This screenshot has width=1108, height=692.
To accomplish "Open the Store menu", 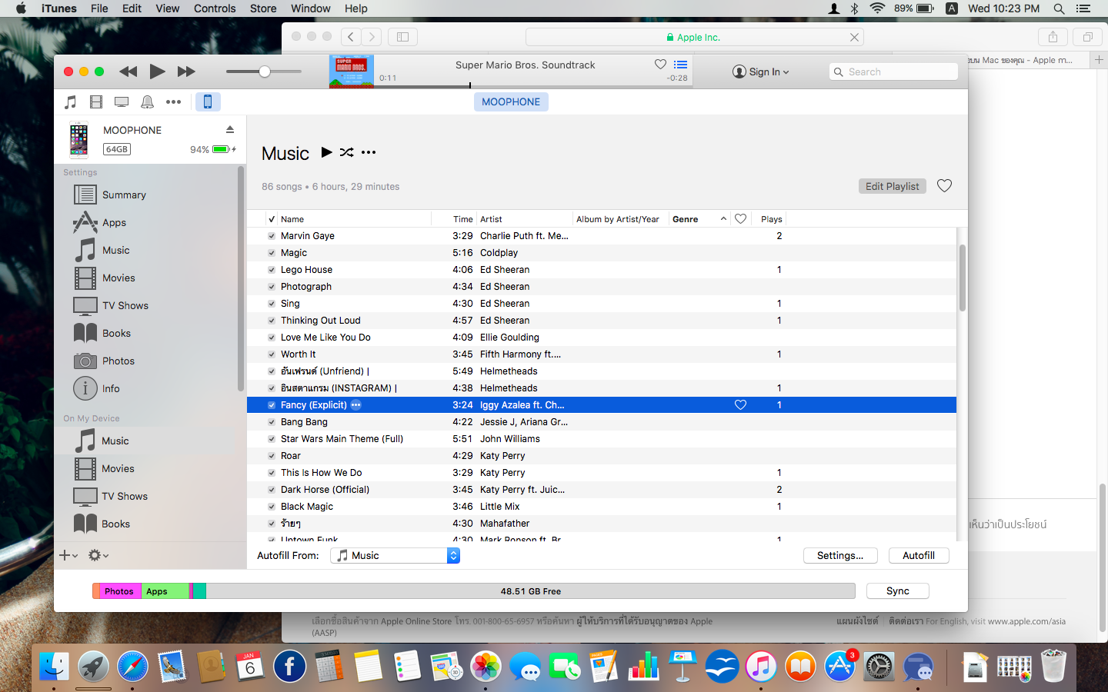I will pyautogui.click(x=263, y=8).
